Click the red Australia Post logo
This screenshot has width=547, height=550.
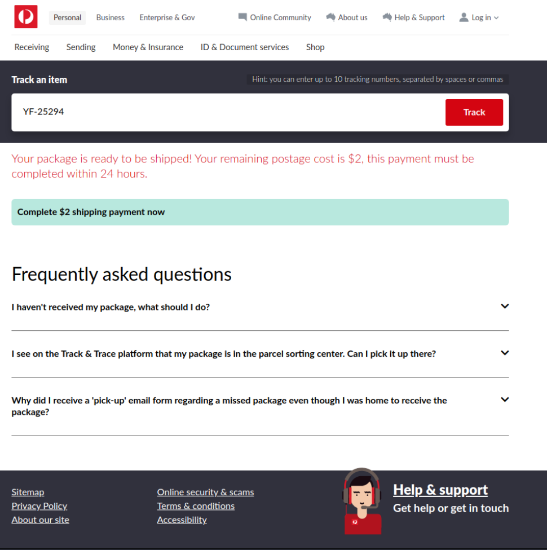point(26,17)
